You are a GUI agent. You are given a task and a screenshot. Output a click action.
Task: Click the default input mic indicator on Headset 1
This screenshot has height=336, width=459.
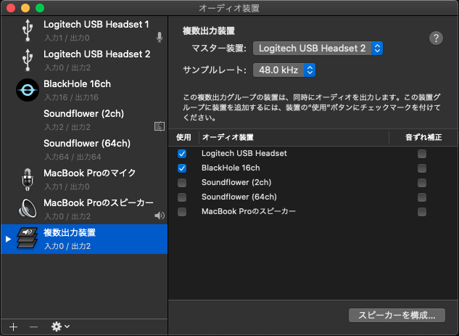(x=160, y=37)
